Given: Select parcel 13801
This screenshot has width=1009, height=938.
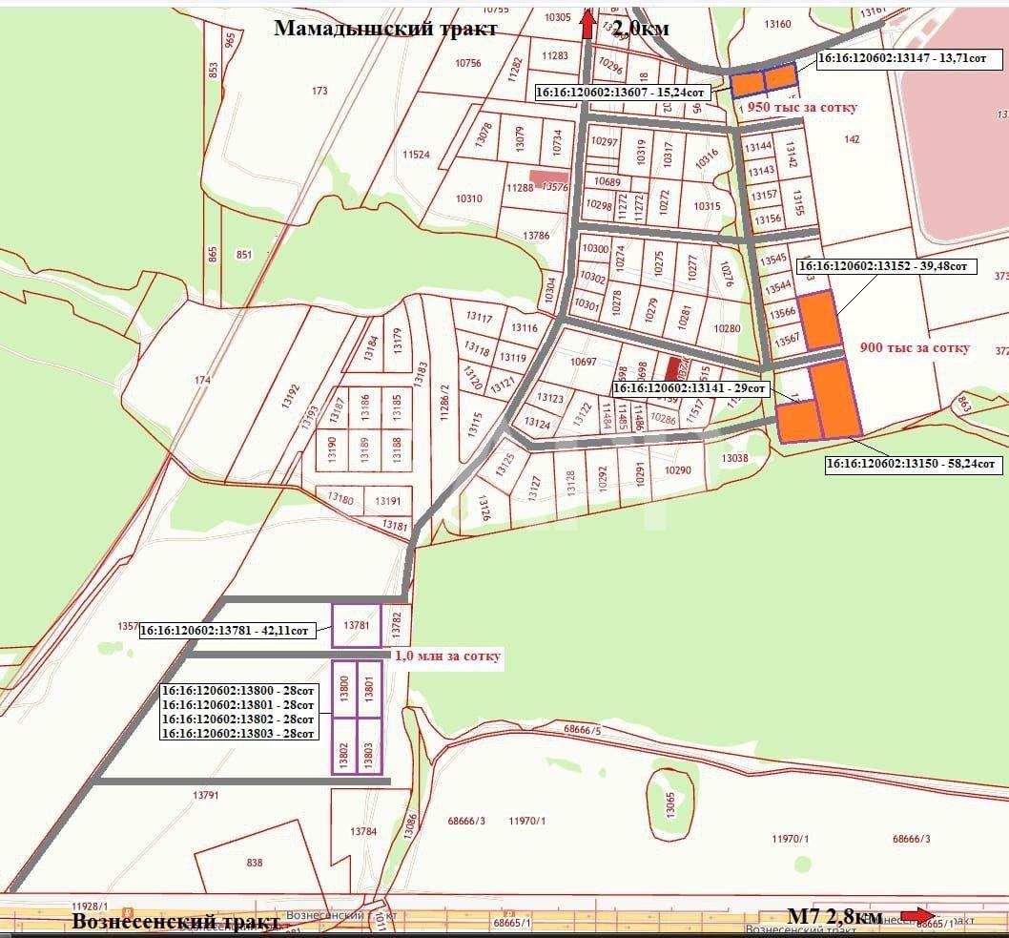Looking at the screenshot, I should tap(368, 689).
